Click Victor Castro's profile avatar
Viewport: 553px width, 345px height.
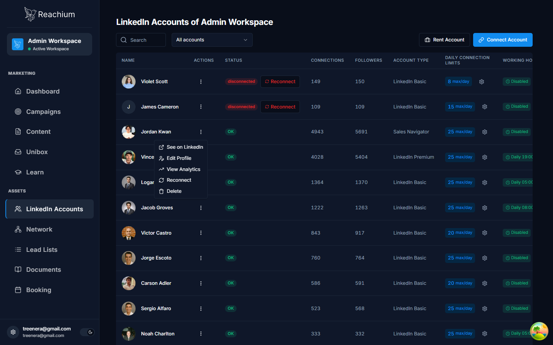129,233
